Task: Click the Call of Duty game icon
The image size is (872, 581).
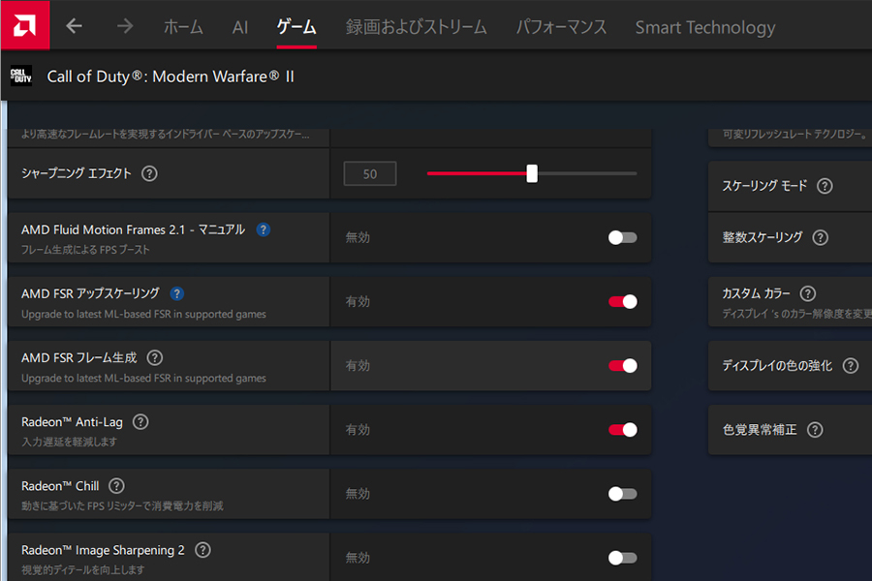Action: [x=20, y=76]
